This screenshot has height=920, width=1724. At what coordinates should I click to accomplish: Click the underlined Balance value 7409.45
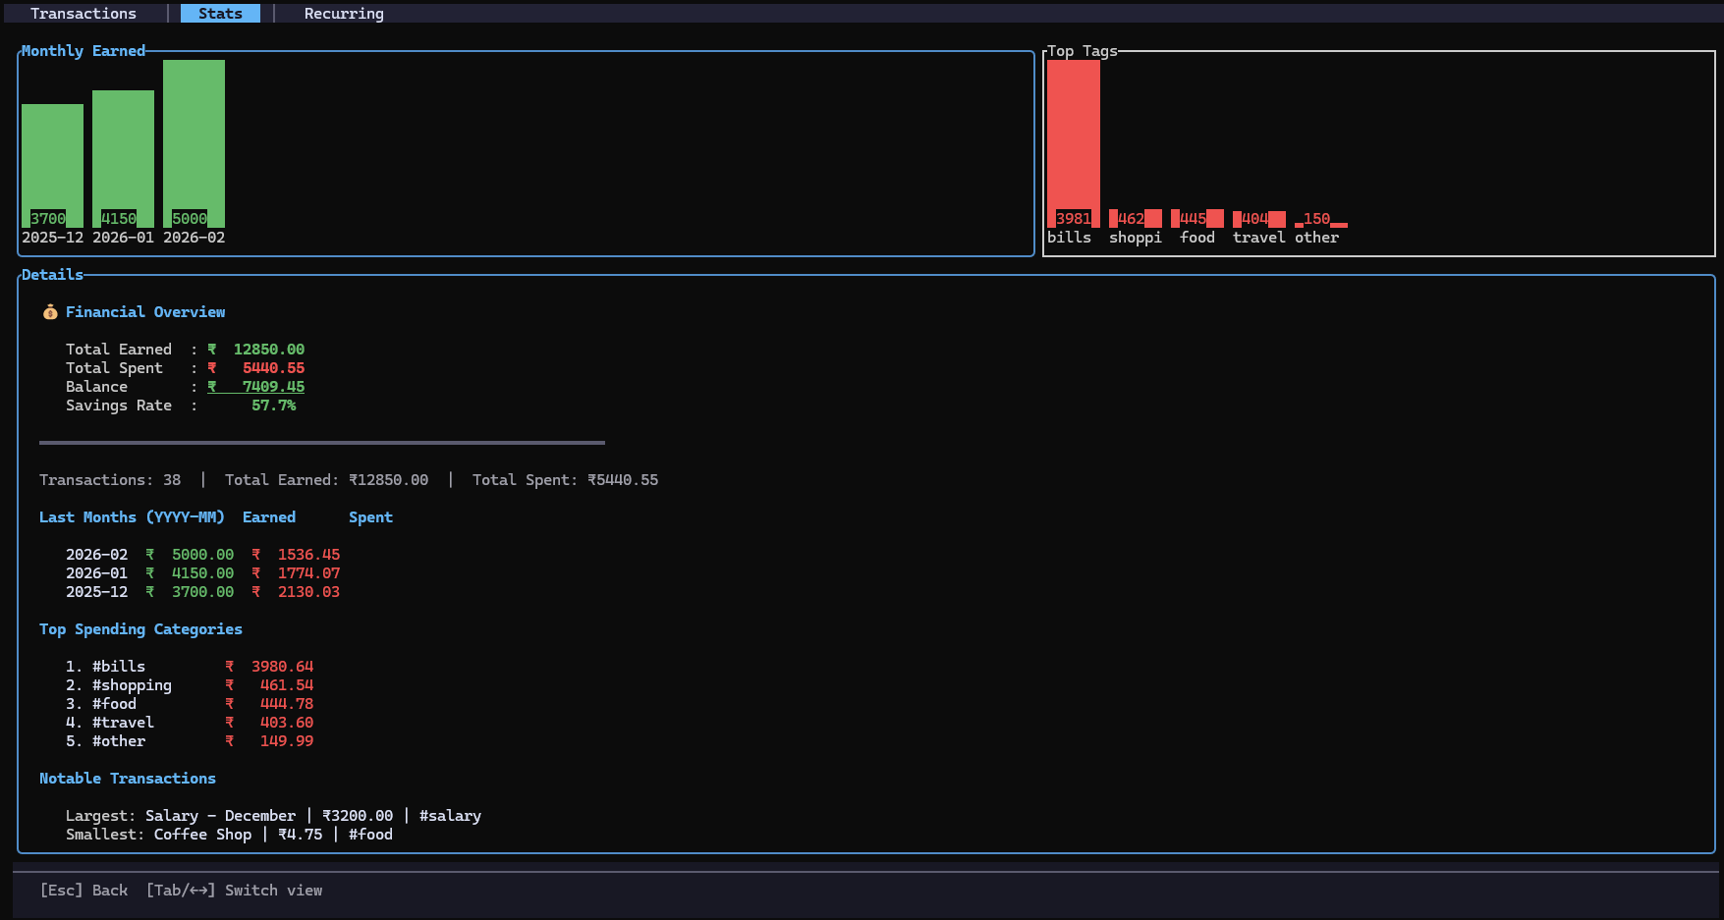(256, 387)
